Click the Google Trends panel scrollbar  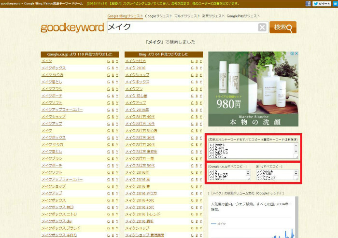[x=297, y=217]
